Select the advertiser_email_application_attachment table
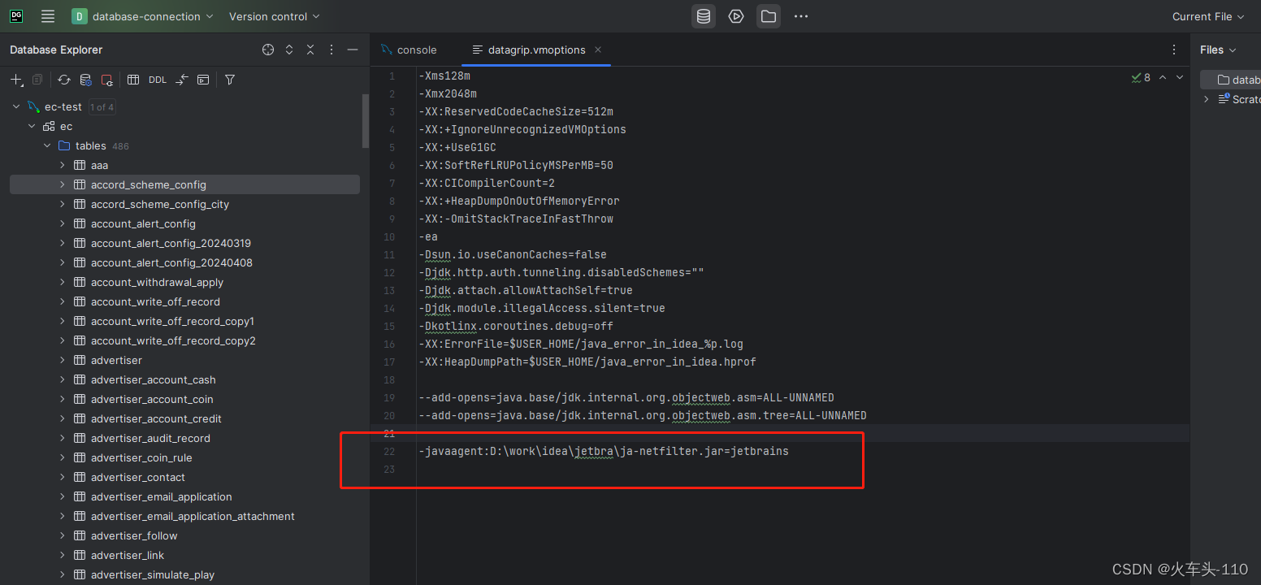The width and height of the screenshot is (1261, 585). [193, 516]
